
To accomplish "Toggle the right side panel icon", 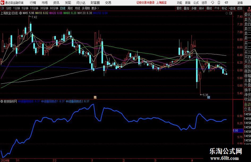I will 231,13.
